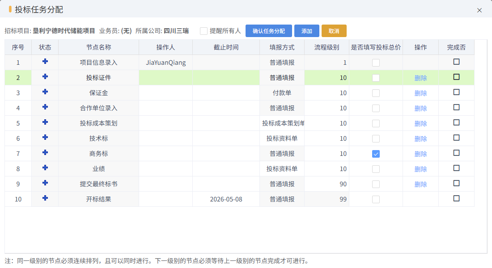Click the date 2026-05-08 for 开标结果
Image resolution: width=492 pixels, height=268 pixels.
click(226, 199)
